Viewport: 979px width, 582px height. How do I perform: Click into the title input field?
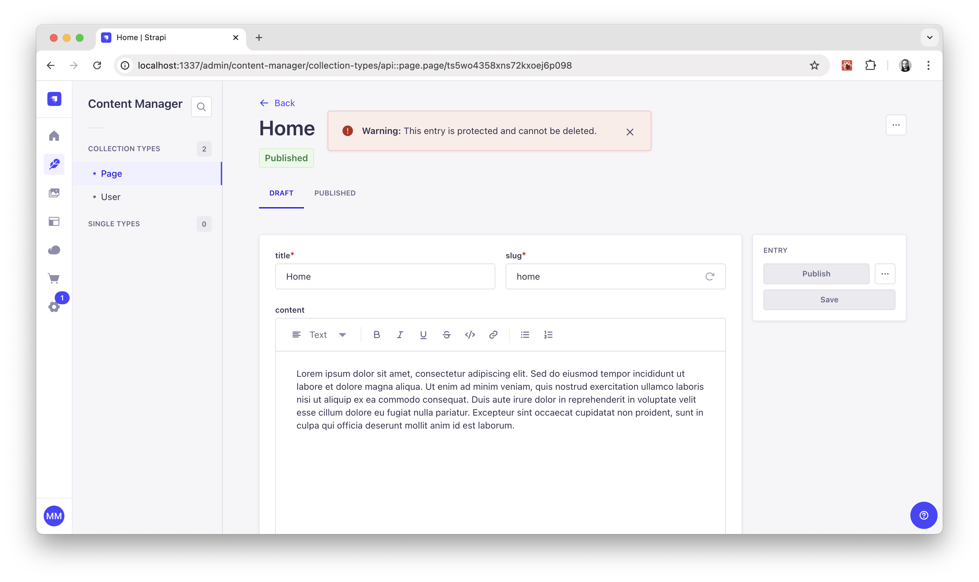click(x=385, y=276)
